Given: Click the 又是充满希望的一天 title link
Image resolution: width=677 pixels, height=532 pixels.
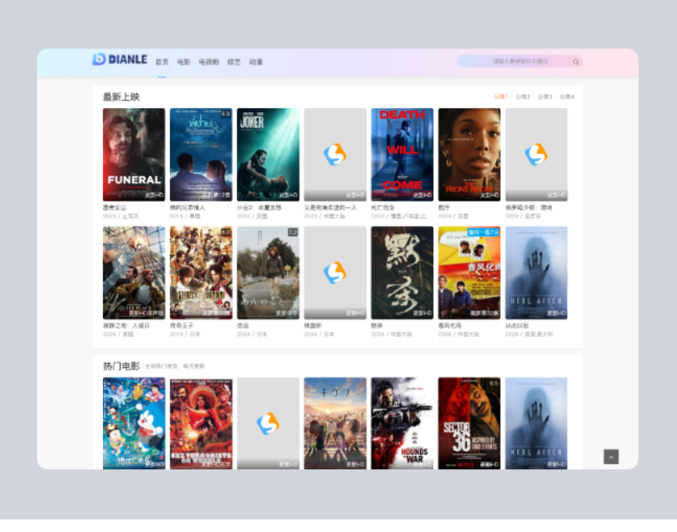Looking at the screenshot, I should 331,207.
